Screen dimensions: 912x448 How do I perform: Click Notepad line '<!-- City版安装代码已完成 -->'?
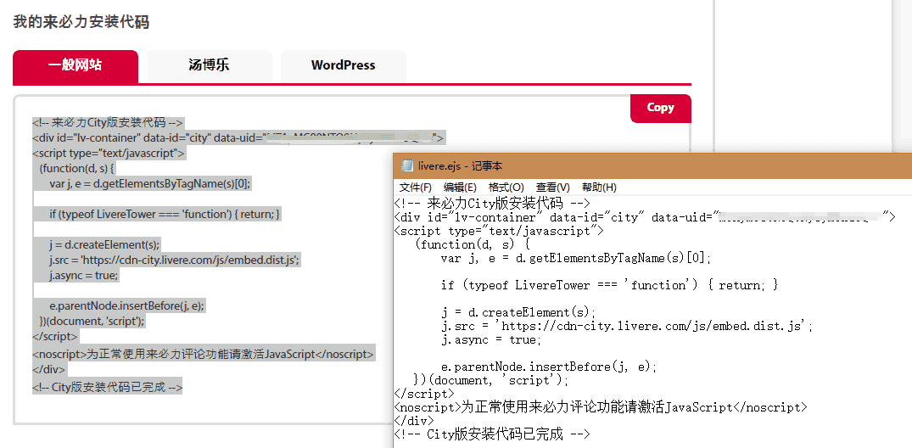tap(492, 434)
